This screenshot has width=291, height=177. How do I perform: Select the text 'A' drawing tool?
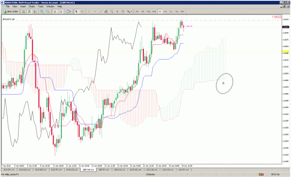(117, 12)
